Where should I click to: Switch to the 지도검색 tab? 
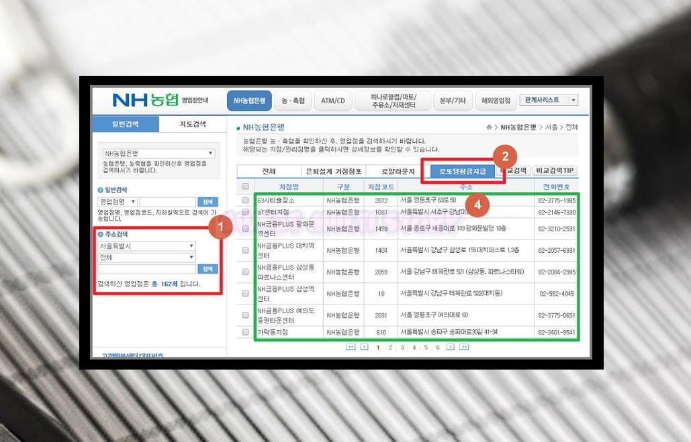click(x=193, y=124)
